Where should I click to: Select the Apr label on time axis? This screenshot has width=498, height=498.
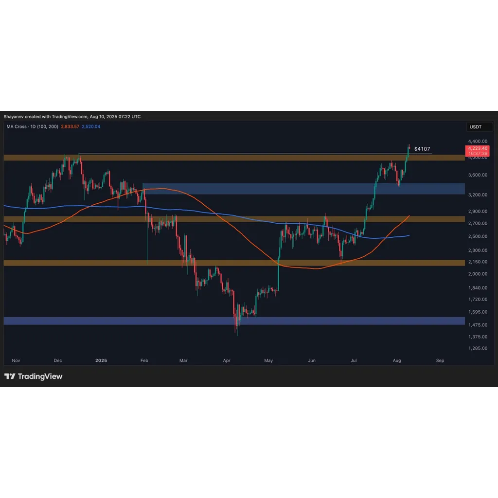(x=227, y=360)
